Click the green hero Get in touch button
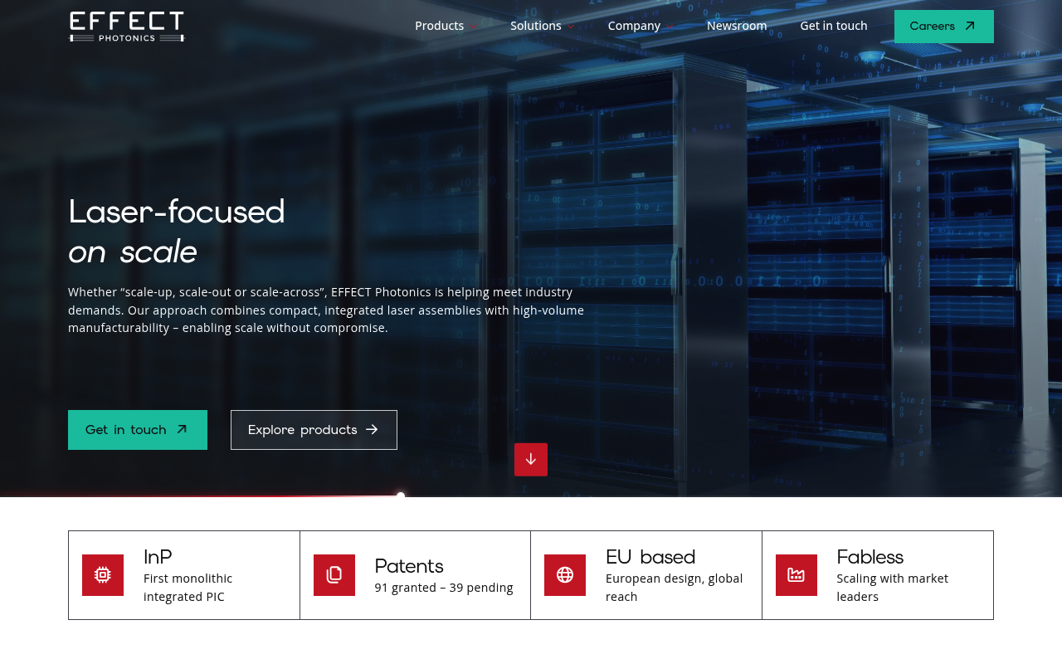Screen dimensions: 1062x664 [x=138, y=430]
